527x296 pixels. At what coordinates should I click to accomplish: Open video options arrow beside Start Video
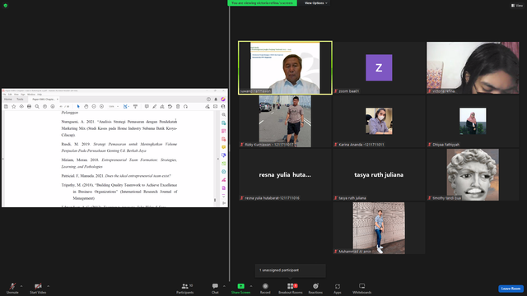[49, 286]
